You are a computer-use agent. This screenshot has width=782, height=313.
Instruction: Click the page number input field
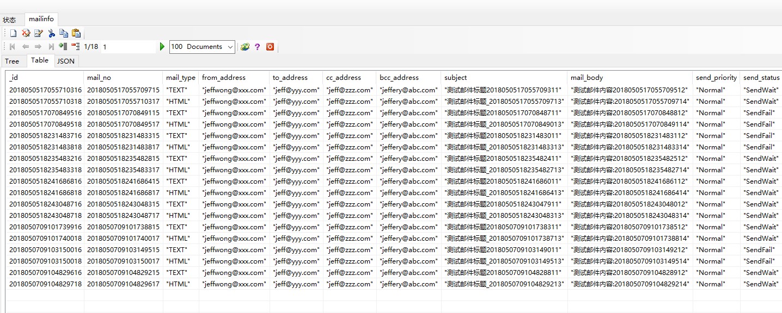[x=129, y=47]
